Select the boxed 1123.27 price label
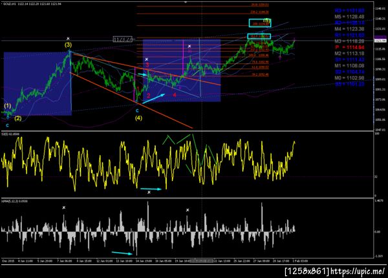This screenshot has height=278, width=388. (x=122, y=39)
